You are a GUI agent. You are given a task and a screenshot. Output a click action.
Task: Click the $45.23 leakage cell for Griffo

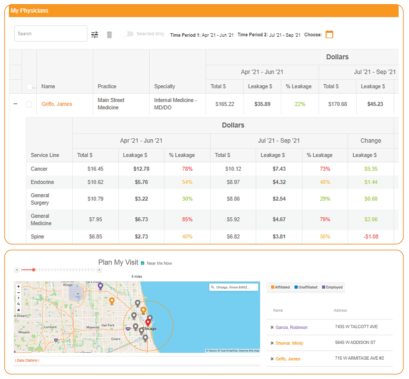[375, 104]
